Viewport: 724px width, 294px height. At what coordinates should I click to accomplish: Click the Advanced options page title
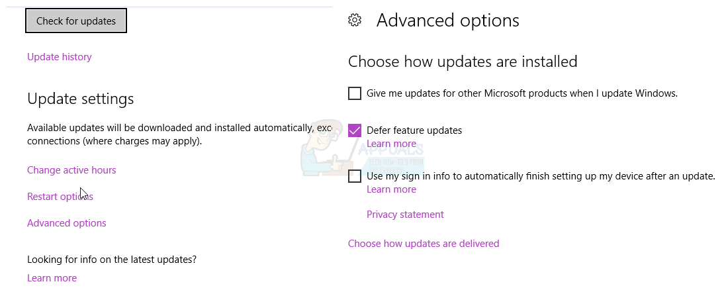tap(447, 21)
